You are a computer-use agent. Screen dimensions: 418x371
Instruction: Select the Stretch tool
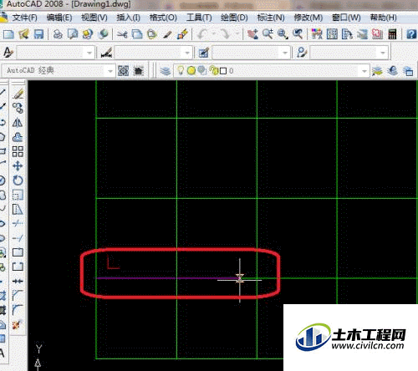pyautogui.click(x=18, y=210)
